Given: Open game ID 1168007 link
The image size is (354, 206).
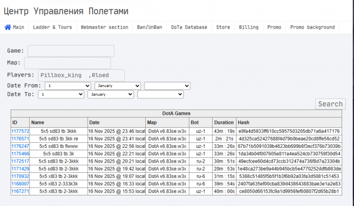Looking at the screenshot, I should (20, 184).
